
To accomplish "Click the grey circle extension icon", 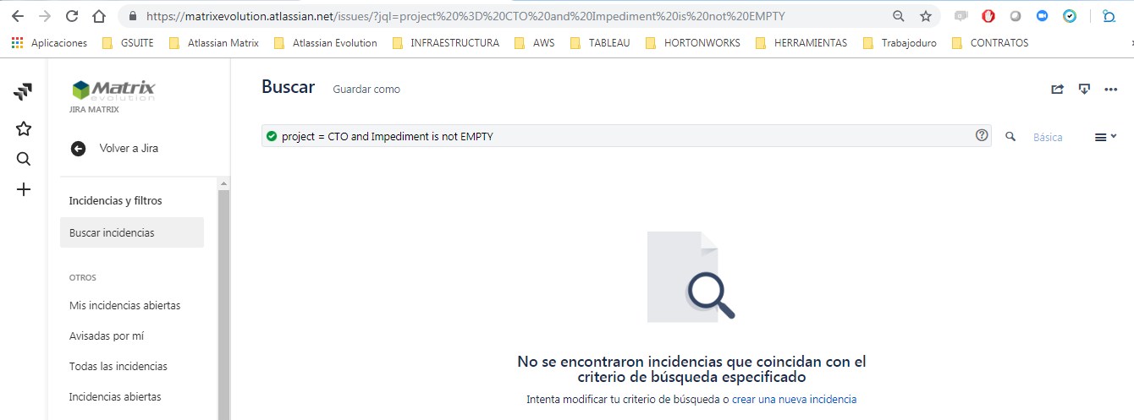I will click(1016, 16).
